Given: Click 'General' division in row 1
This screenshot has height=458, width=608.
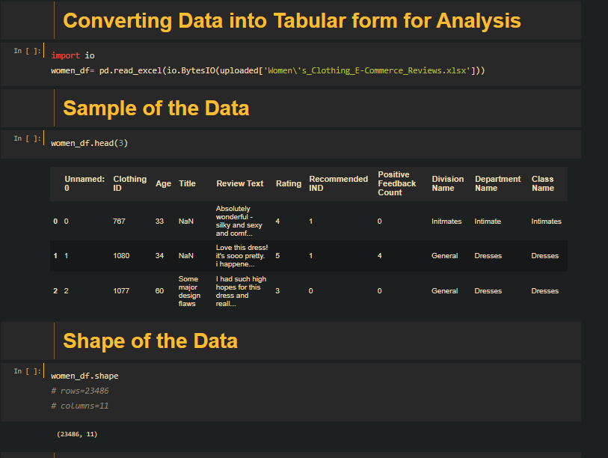Looking at the screenshot, I should click(x=445, y=256).
